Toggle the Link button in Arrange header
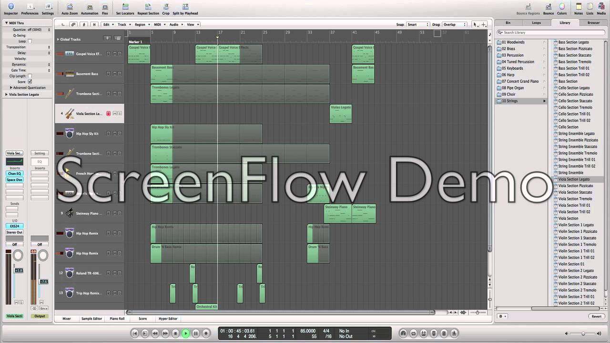 [73, 24]
